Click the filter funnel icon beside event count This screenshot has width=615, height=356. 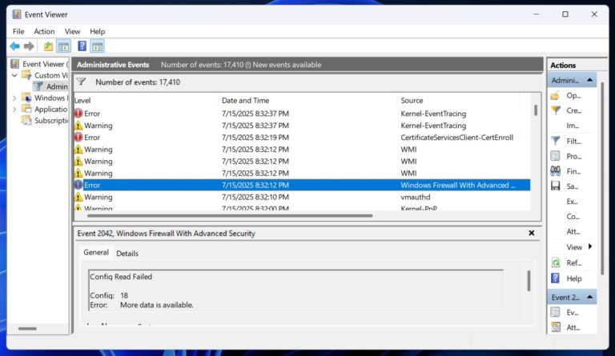coord(81,82)
